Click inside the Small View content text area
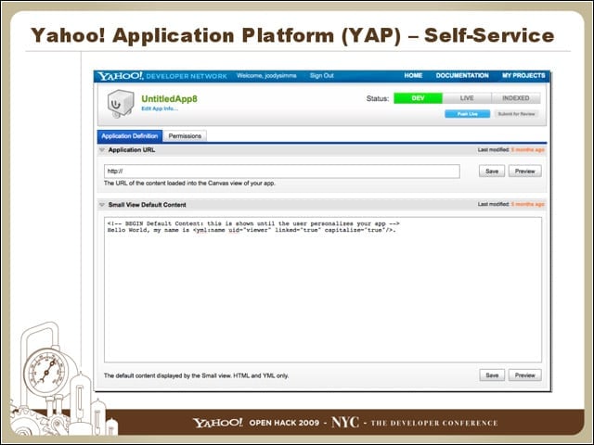 pos(323,289)
